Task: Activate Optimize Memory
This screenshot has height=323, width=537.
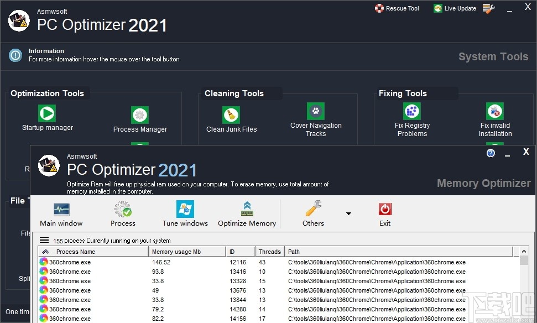Action: tap(247, 212)
